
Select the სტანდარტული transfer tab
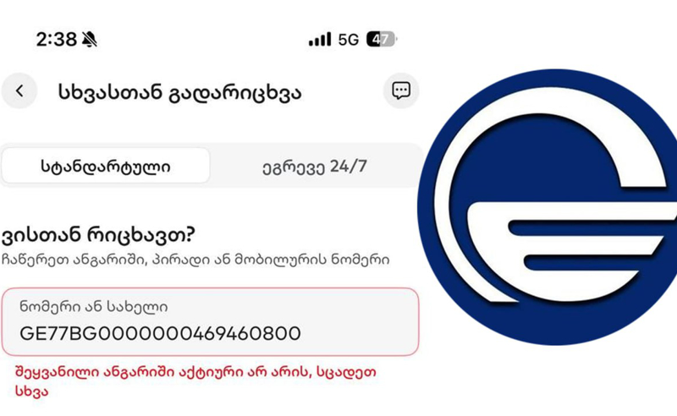click(106, 166)
